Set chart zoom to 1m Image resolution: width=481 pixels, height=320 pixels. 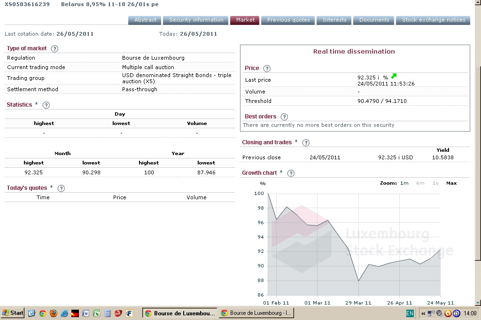click(x=404, y=183)
